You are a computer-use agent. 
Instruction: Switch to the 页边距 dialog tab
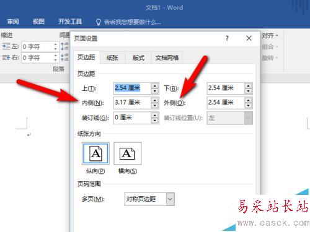coord(86,57)
